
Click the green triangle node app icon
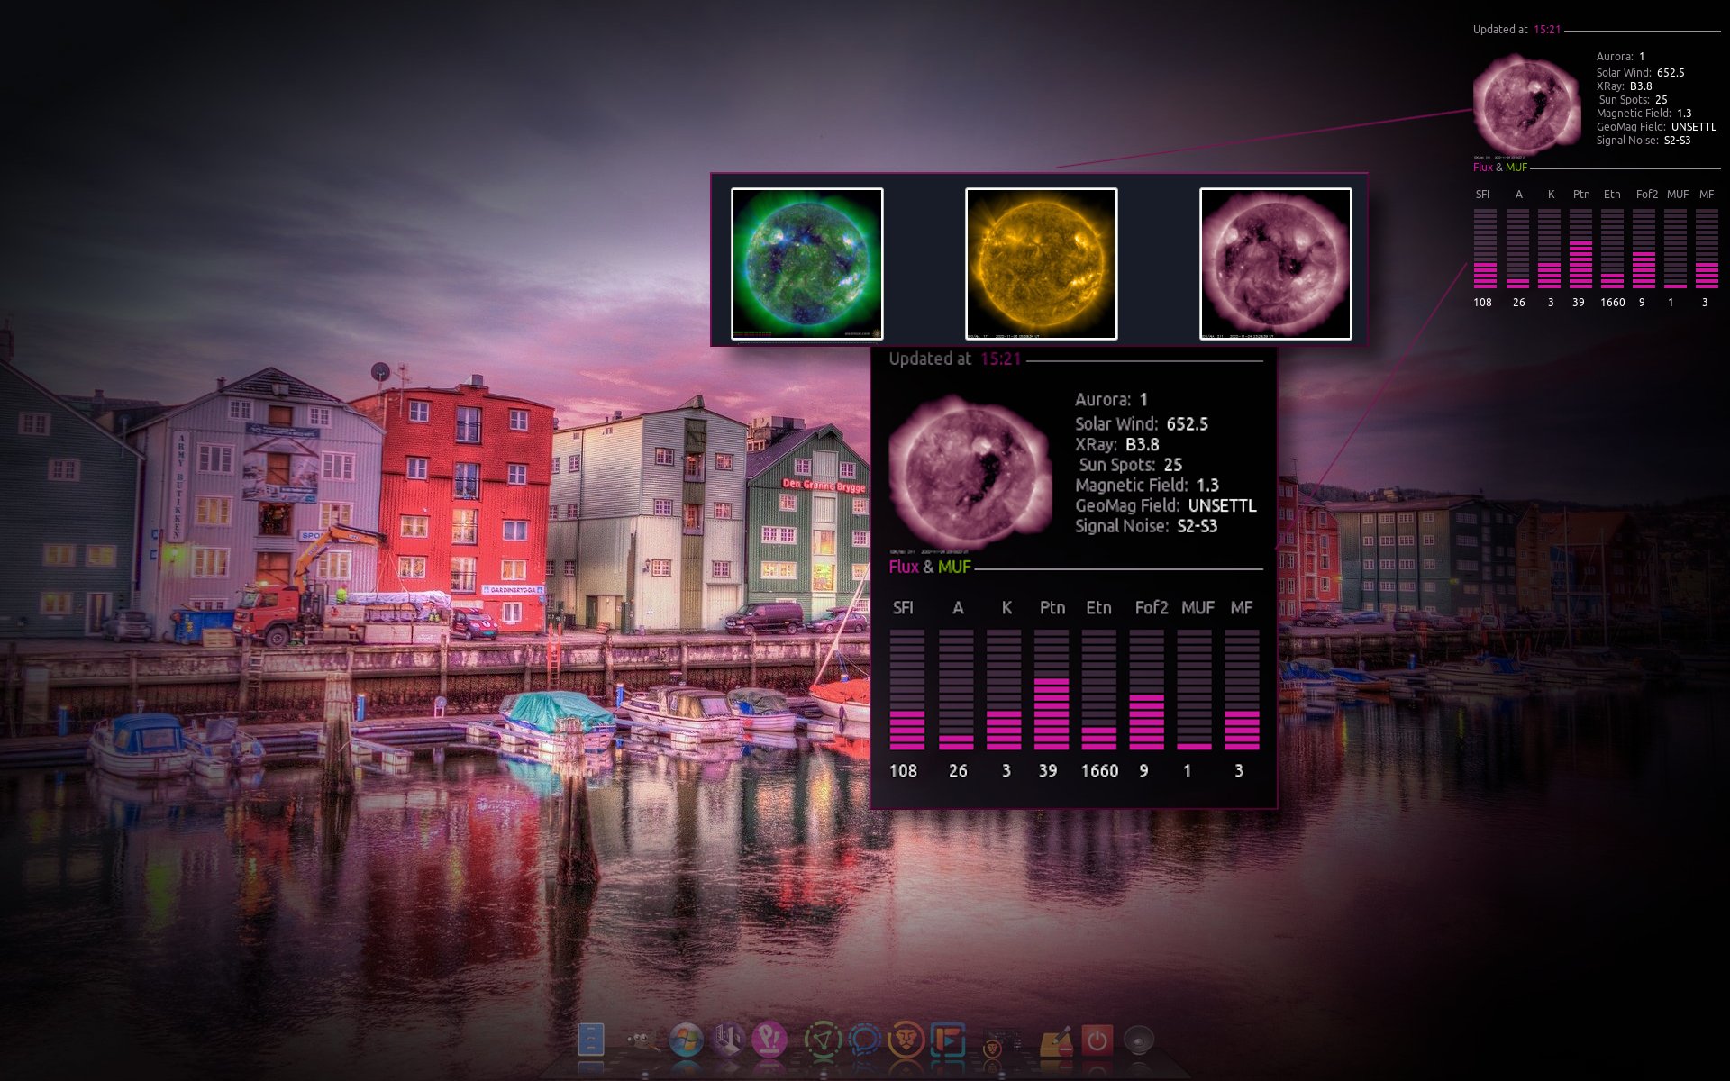823,1039
